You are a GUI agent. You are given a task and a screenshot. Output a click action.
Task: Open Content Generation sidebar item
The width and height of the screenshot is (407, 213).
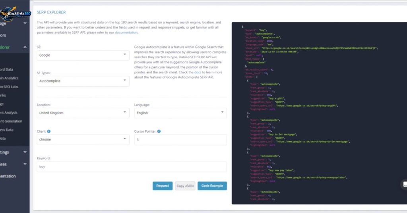11,121
